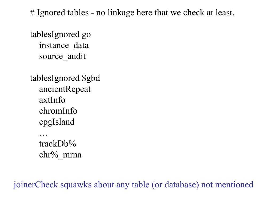
Task: Click the blue joinerCheck sentence
Action: (133, 185)
